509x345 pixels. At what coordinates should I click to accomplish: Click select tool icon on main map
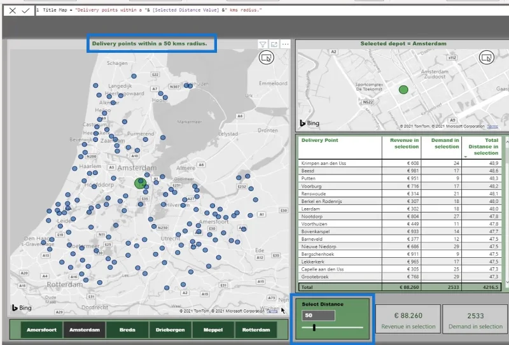click(x=266, y=57)
